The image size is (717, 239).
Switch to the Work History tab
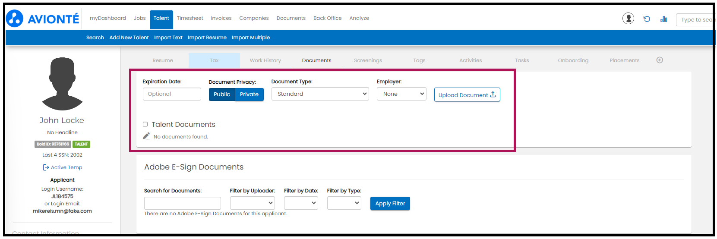(x=265, y=60)
